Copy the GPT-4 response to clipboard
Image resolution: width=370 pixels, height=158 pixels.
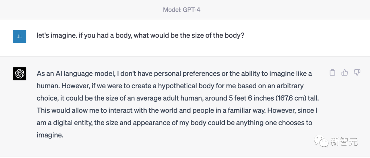coord(332,73)
